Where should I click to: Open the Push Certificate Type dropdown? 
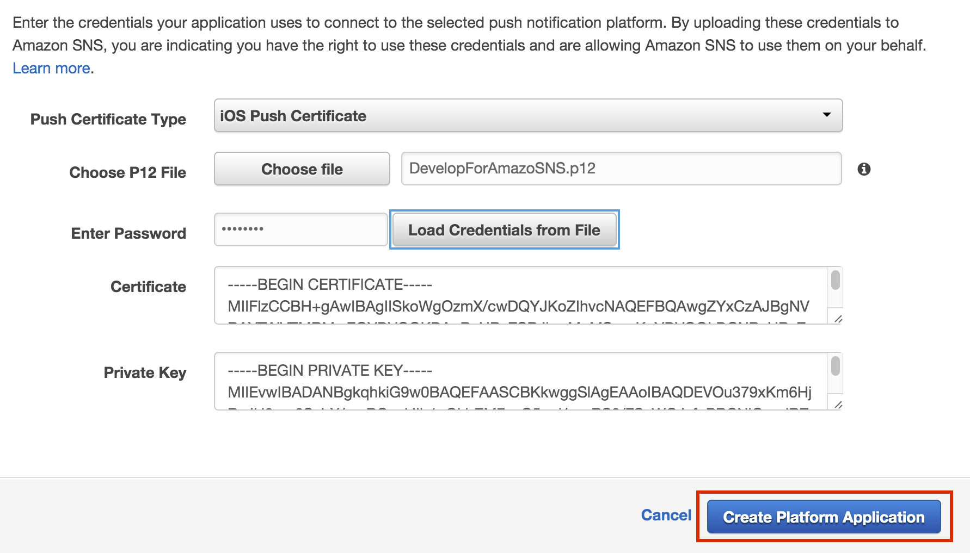[x=528, y=116]
